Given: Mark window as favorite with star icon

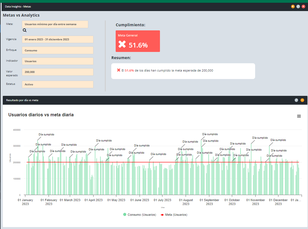Looking at the screenshot, I should (x=293, y=6).
